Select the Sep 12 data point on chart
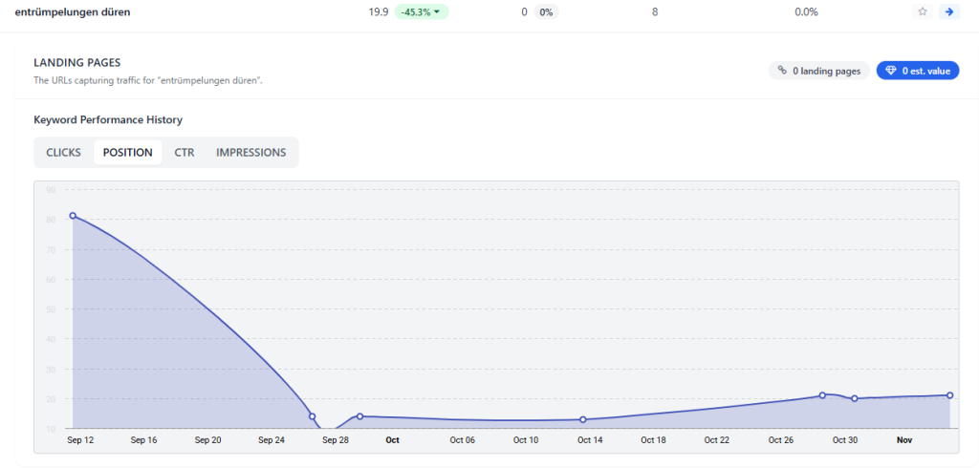This screenshot has width=979, height=468. [73, 216]
